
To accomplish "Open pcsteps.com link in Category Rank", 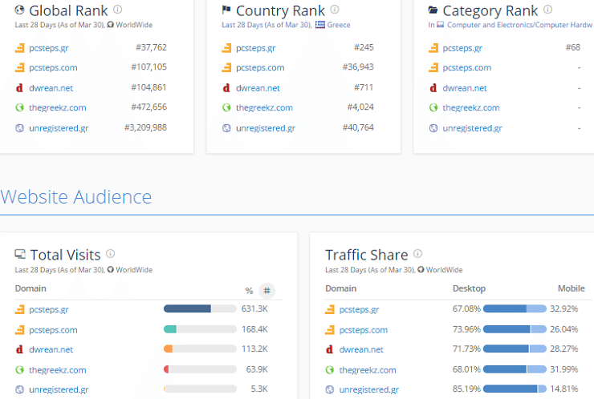I will (x=466, y=67).
